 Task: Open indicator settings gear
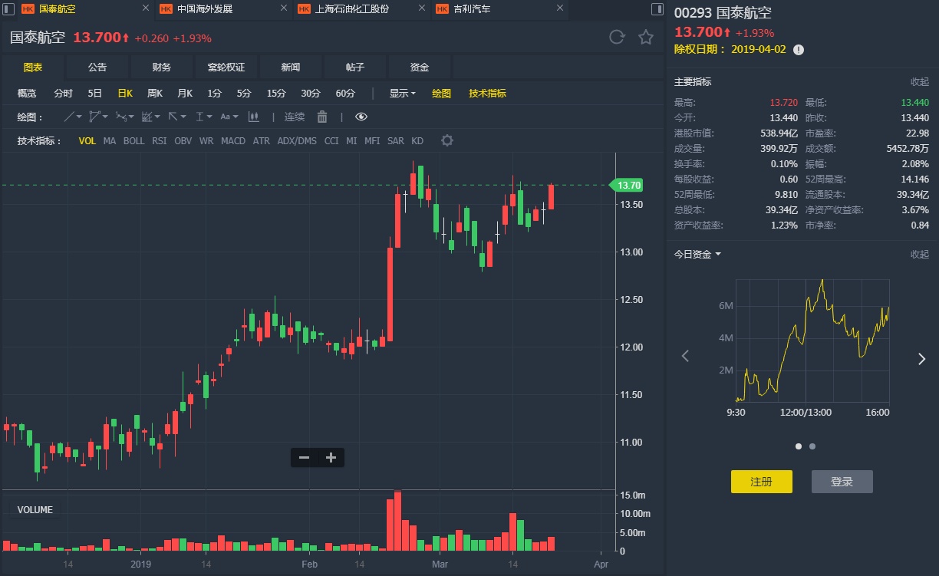click(x=447, y=141)
